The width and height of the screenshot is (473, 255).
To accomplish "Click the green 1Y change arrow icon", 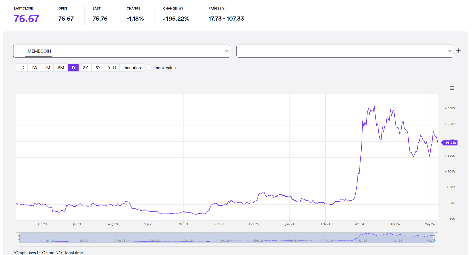I will point(164,19).
